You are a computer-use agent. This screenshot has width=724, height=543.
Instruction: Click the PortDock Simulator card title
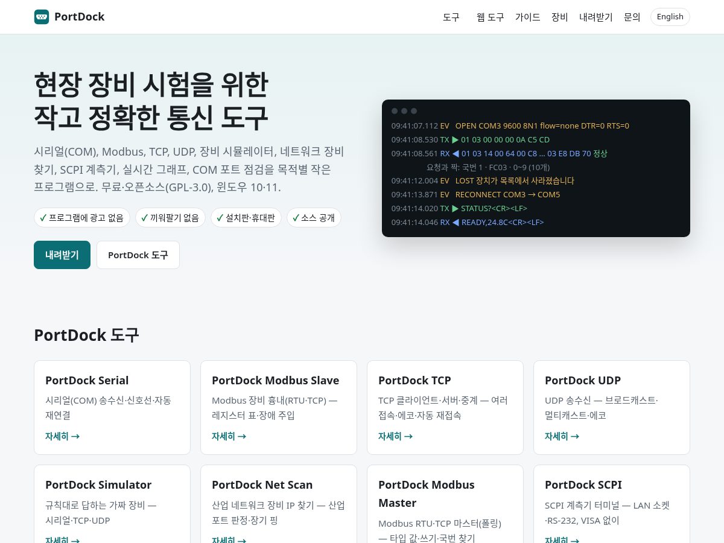click(x=98, y=484)
